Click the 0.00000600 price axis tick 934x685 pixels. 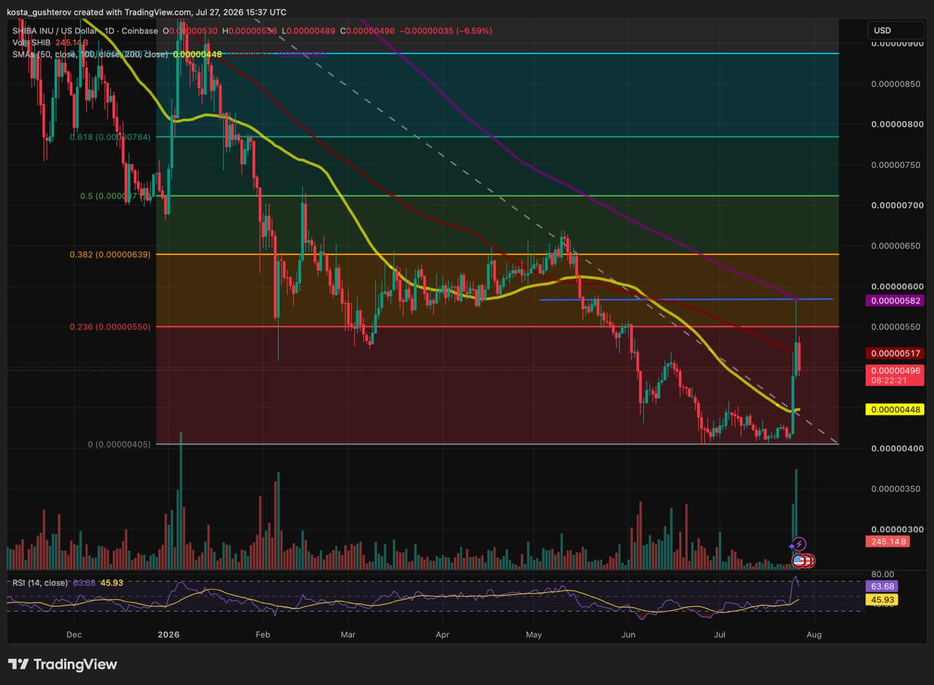(x=896, y=286)
